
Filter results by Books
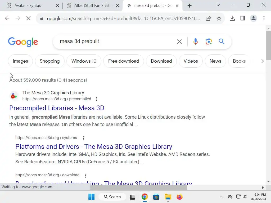(x=239, y=61)
